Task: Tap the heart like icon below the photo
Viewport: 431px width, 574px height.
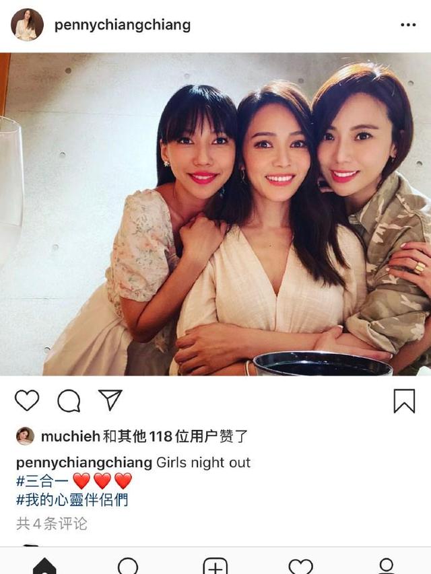Action: click(x=27, y=400)
